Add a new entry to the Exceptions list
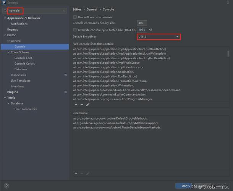This screenshot has width=233, height=191. coord(76,174)
